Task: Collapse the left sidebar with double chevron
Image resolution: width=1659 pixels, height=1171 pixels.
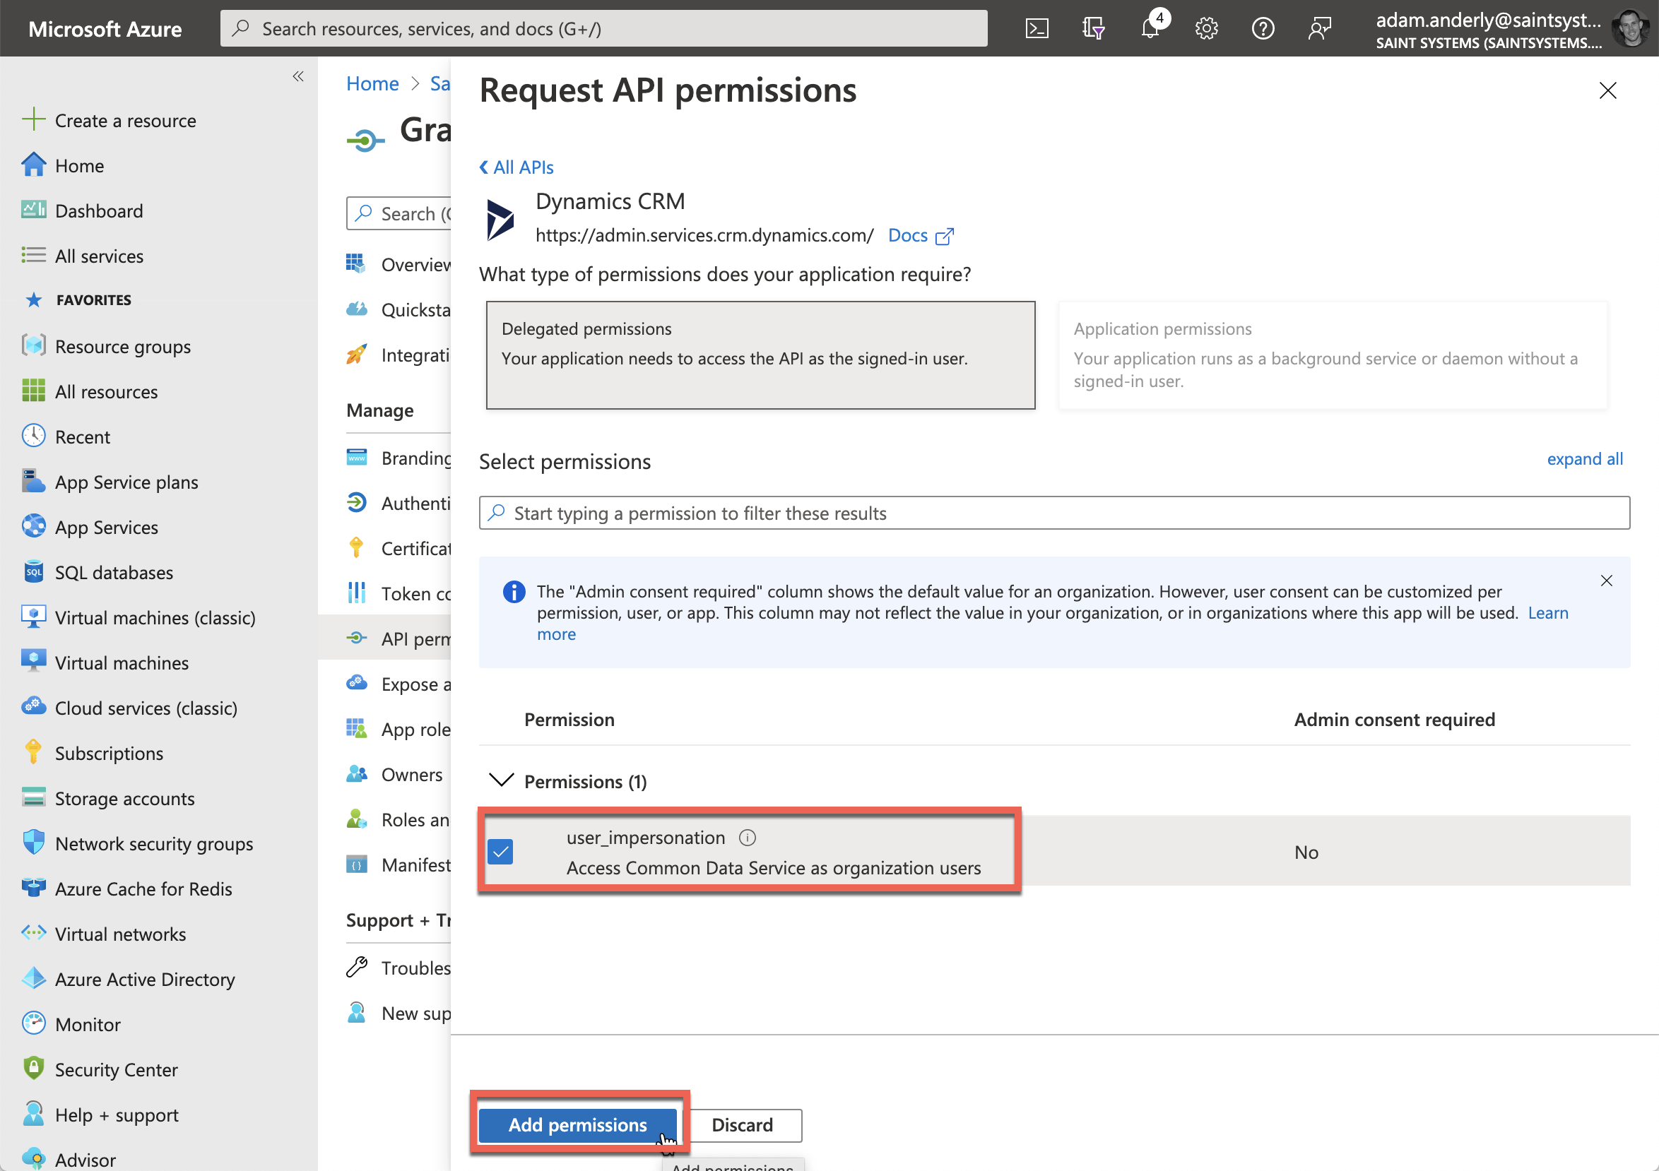Action: pos(297,76)
